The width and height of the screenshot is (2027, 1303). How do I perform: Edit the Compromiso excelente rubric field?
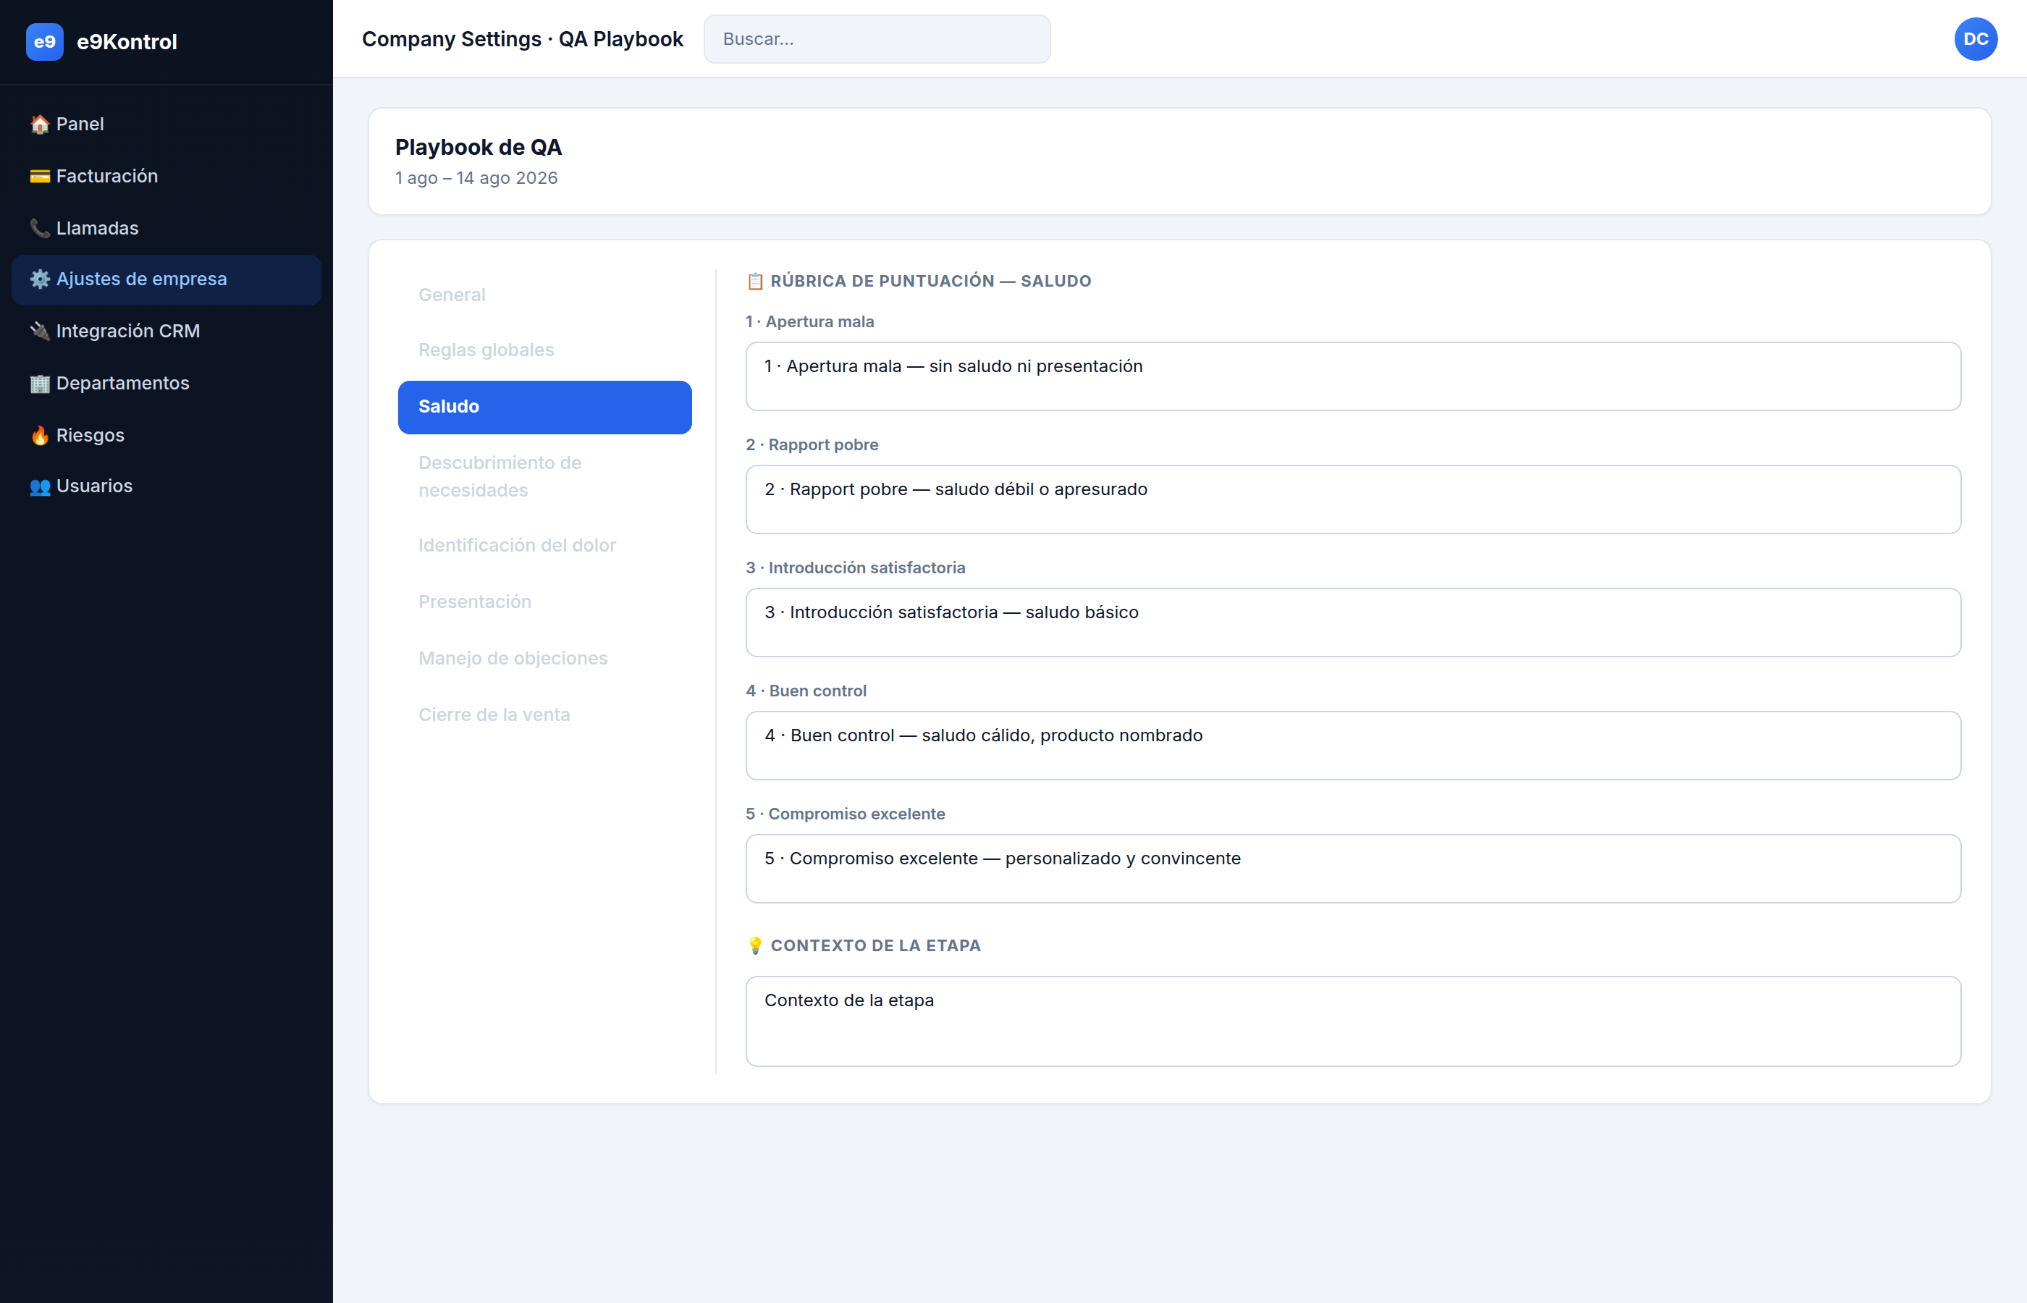click(1353, 869)
